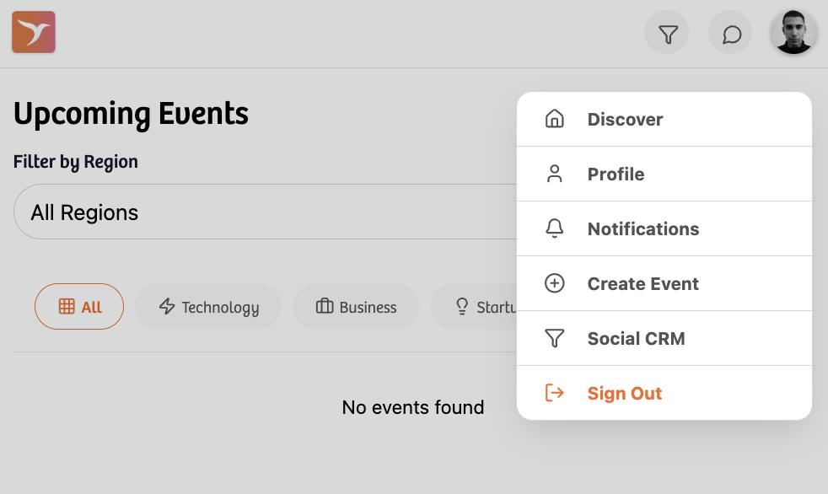The width and height of the screenshot is (828, 494).
Task: Sign Out of the account
Action: point(624,393)
